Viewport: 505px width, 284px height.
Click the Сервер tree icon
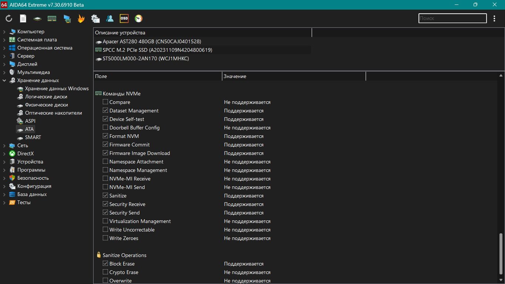click(x=12, y=56)
